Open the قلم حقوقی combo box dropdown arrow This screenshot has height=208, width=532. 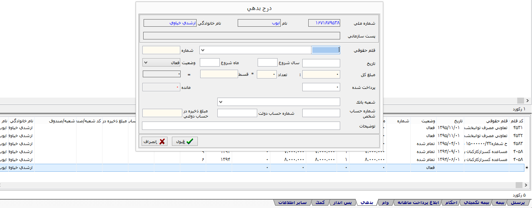[x=203, y=50]
